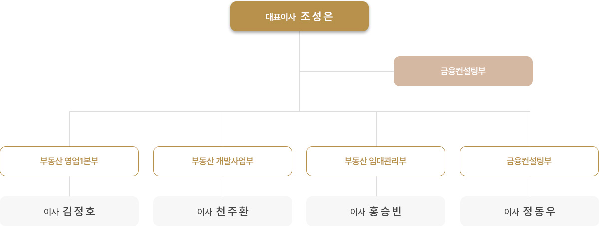Select the 부동산 개발사업부 department box
Viewport: 599px width, 226px height.
223,161
